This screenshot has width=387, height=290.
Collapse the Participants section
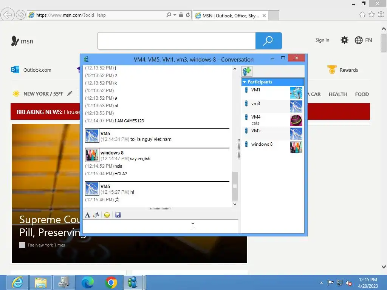245,82
